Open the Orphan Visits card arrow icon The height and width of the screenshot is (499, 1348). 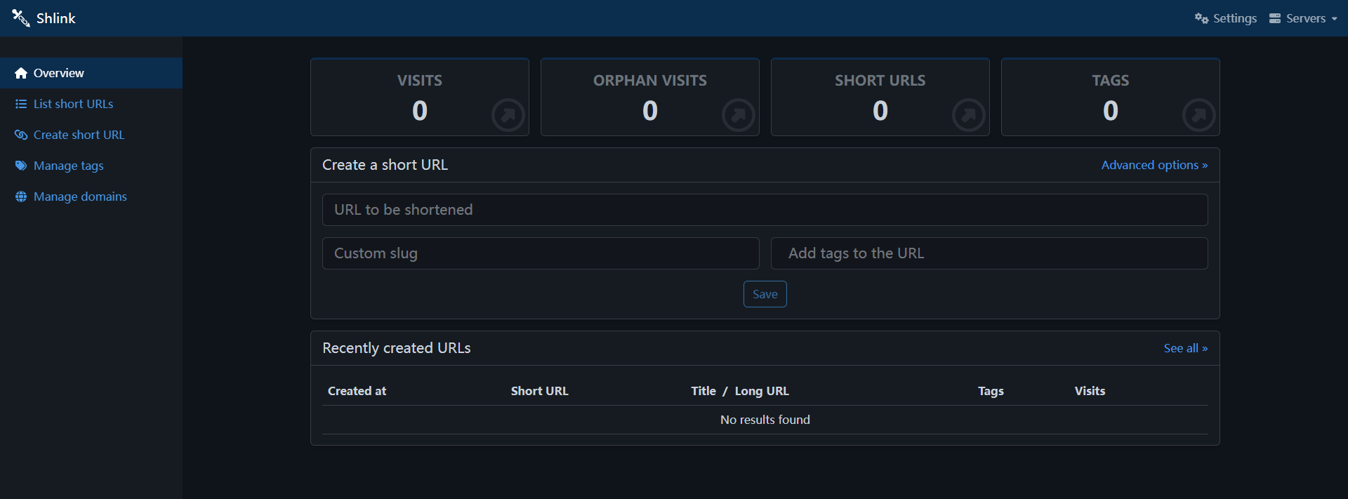click(739, 115)
